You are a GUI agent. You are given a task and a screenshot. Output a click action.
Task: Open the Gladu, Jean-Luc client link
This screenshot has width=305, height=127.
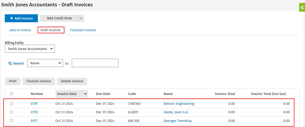point(176,112)
